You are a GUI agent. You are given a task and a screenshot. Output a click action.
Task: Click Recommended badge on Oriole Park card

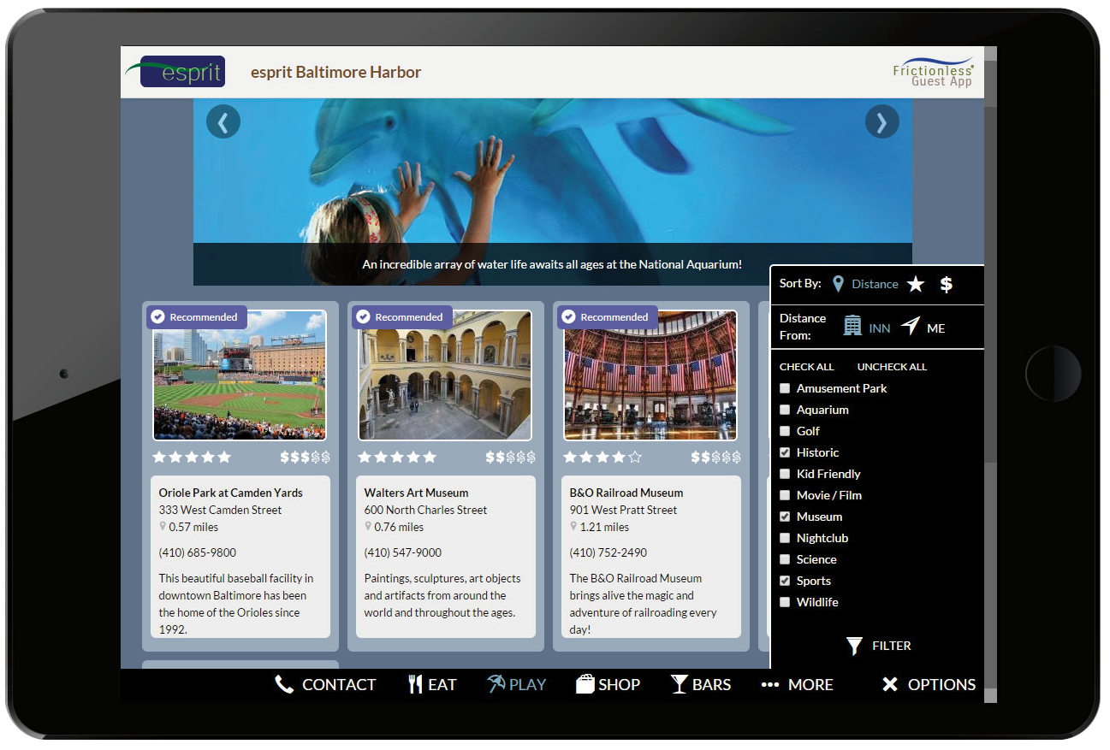196,317
